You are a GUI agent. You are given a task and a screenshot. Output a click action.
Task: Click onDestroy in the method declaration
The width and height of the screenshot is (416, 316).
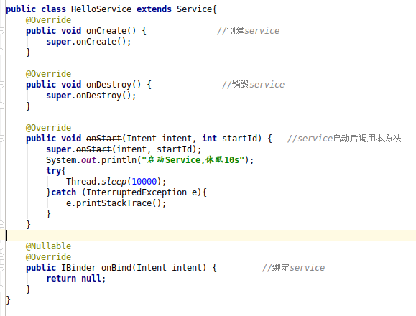pos(108,85)
